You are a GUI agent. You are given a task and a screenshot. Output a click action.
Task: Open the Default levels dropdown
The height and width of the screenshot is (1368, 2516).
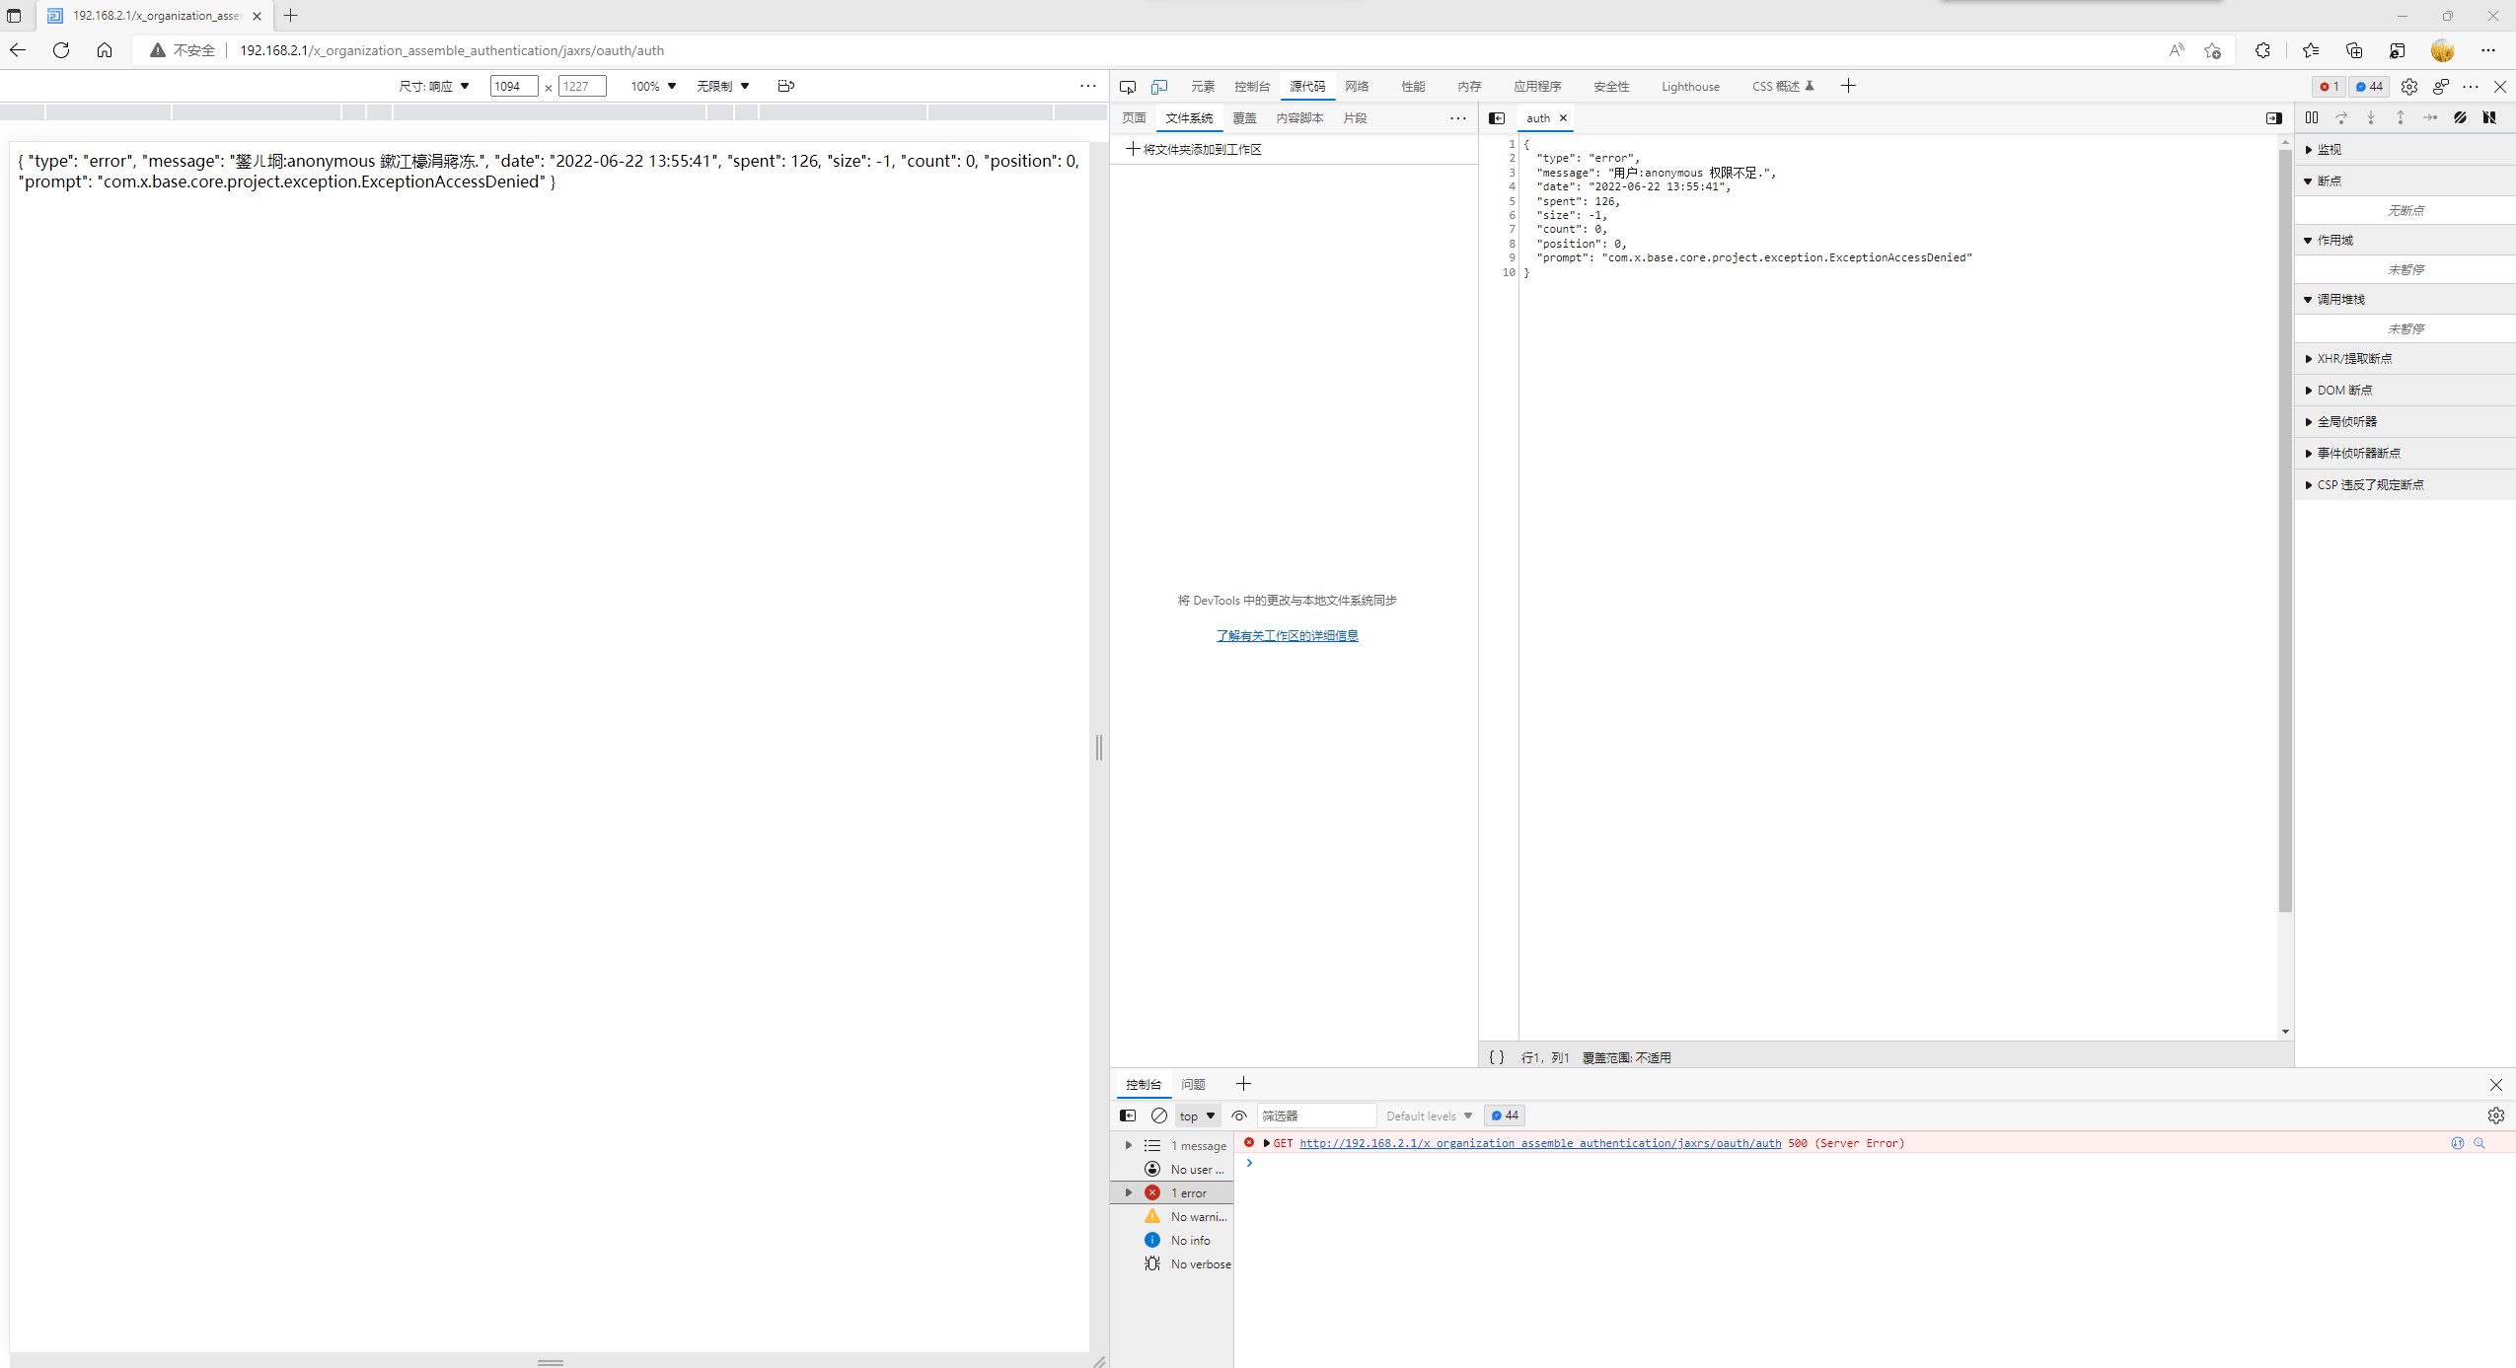[x=1429, y=1116]
